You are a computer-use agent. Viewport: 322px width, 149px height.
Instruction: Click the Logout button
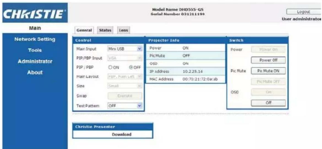[x=304, y=12]
